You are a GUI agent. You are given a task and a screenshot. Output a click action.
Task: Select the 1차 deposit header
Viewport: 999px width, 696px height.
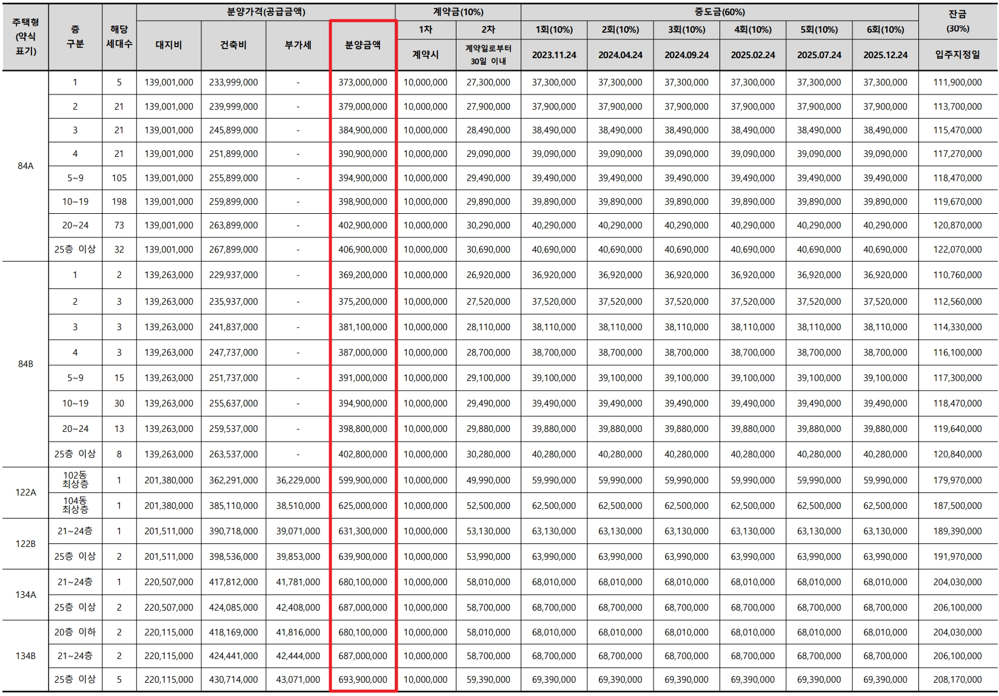pos(426,30)
